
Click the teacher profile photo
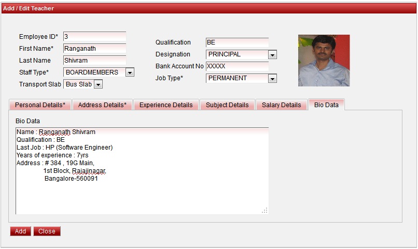coord(324,61)
